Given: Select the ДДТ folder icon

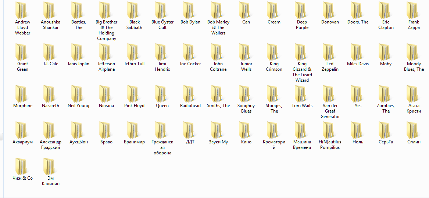Looking at the screenshot, I should click(189, 130).
